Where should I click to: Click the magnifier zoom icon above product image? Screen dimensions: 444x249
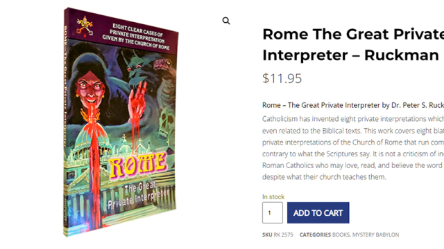pyautogui.click(x=226, y=21)
